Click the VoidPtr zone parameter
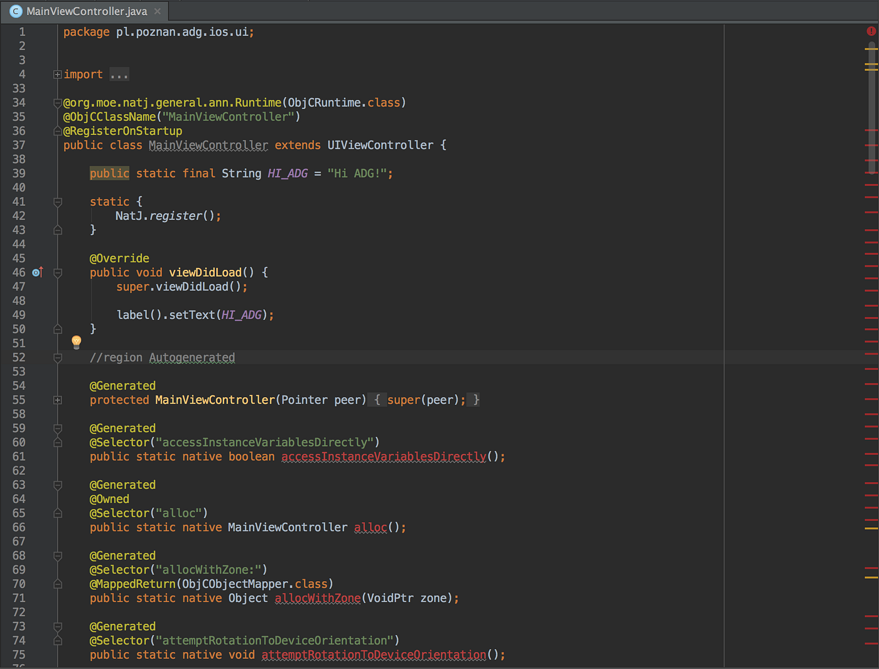Image resolution: width=879 pixels, height=669 pixels. coord(407,598)
